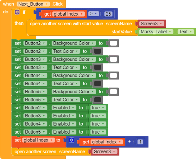Open component dropdown in Button2 Text Color row
The image size is (196, 159).
point(35,51)
